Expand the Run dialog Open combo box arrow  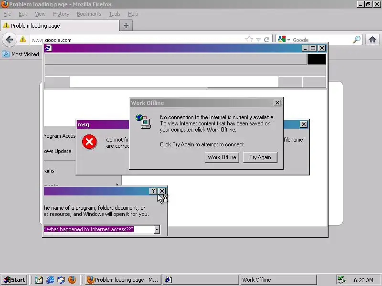click(157, 229)
